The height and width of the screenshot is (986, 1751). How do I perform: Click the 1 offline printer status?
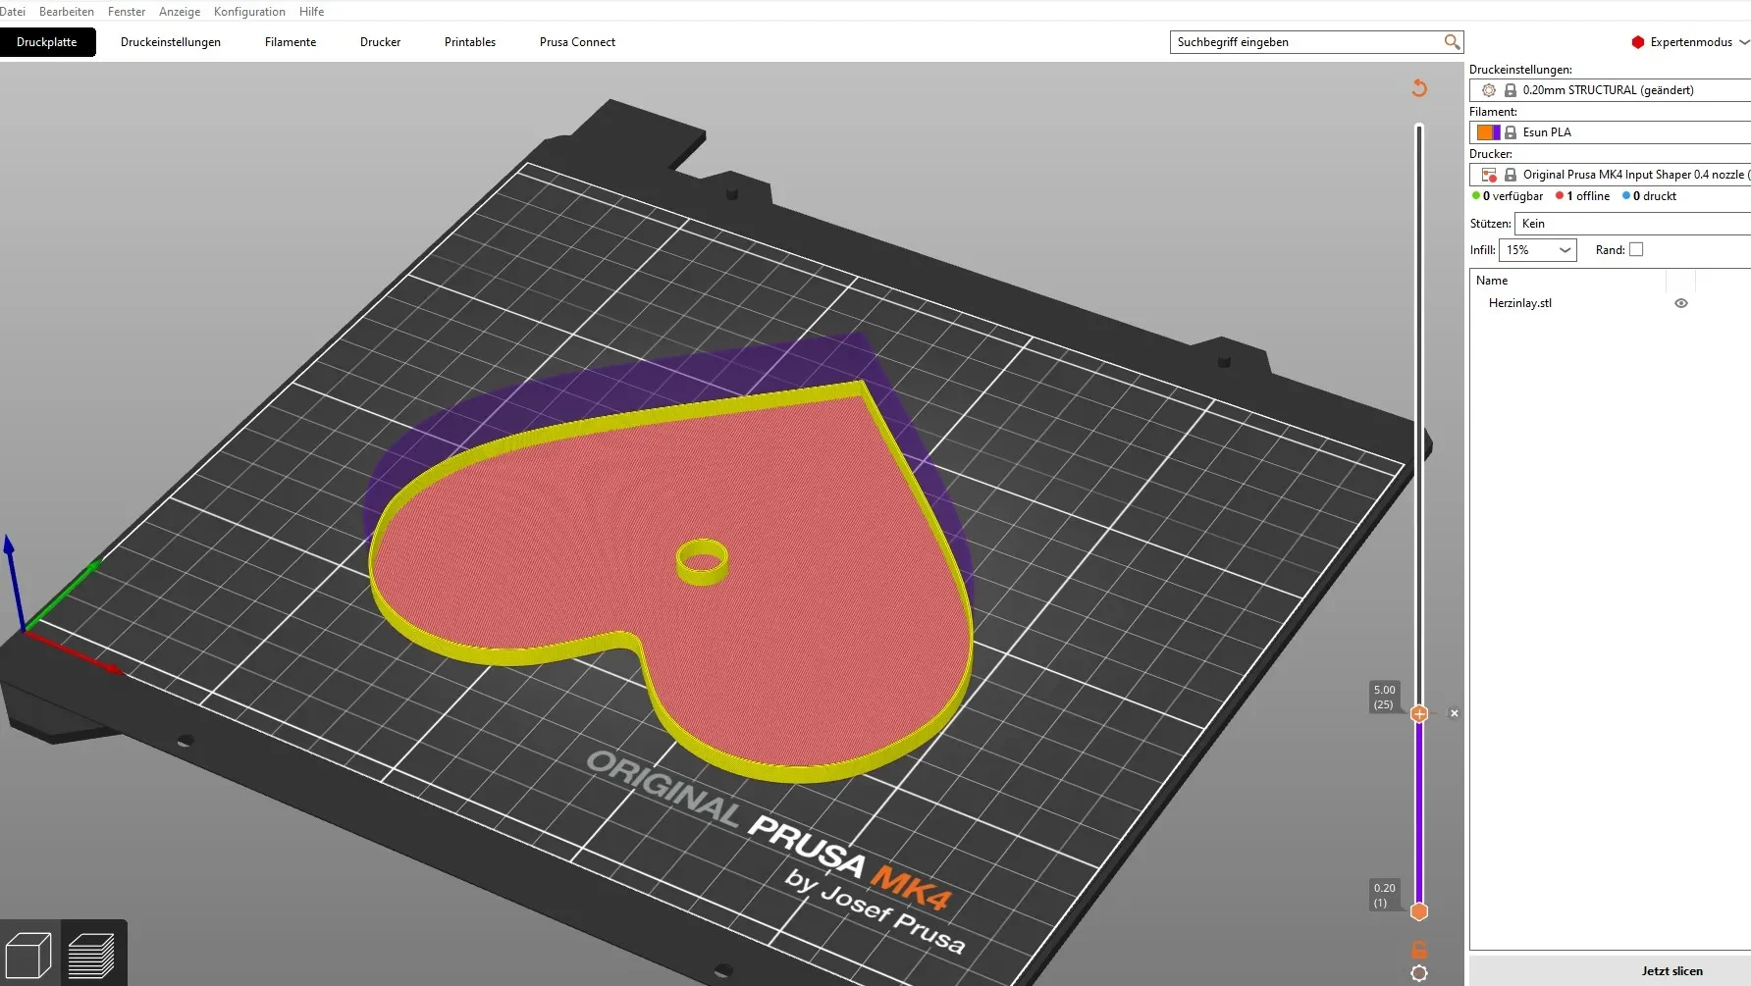click(1582, 196)
